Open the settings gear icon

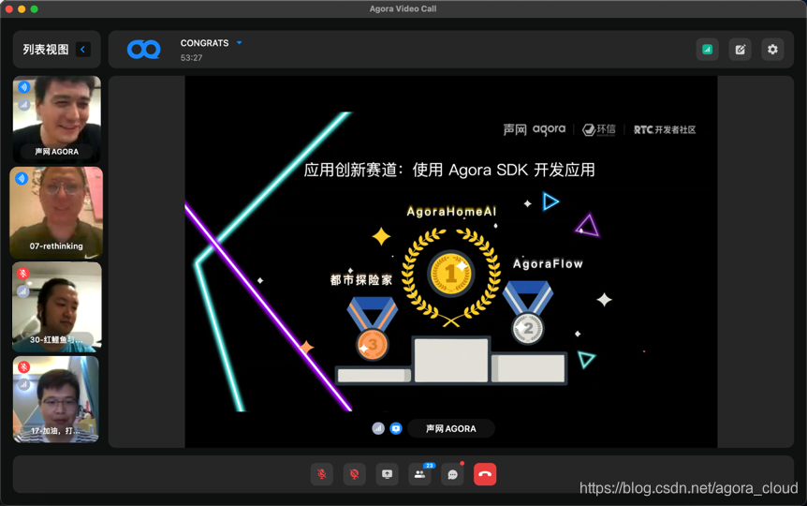click(772, 50)
